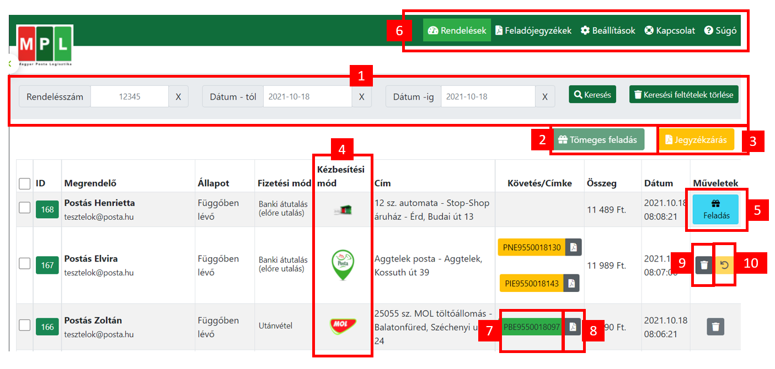Click customer name Postás Henrietta

coord(99,203)
